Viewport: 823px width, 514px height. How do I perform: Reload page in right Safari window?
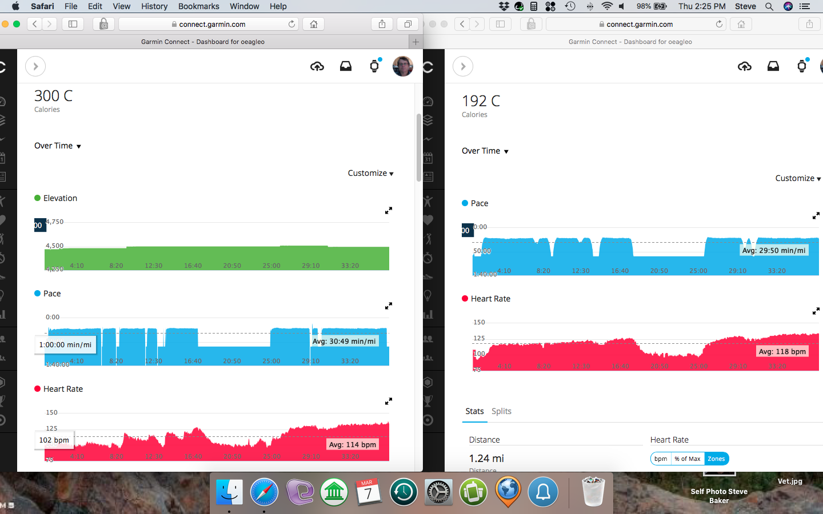tap(719, 24)
